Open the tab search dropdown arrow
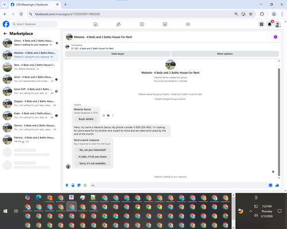Screen dimensions: 287x229 coord(5,5)
